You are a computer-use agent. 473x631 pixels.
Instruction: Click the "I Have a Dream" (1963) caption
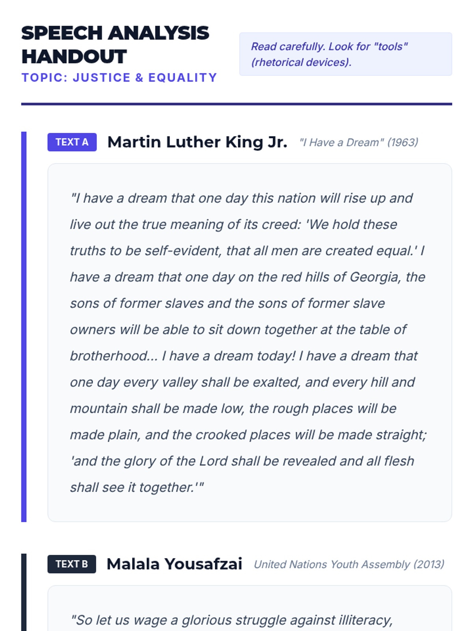[358, 142]
